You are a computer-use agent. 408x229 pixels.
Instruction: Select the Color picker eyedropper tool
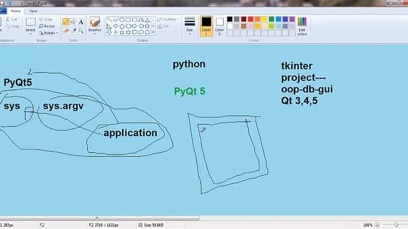tap(74, 31)
